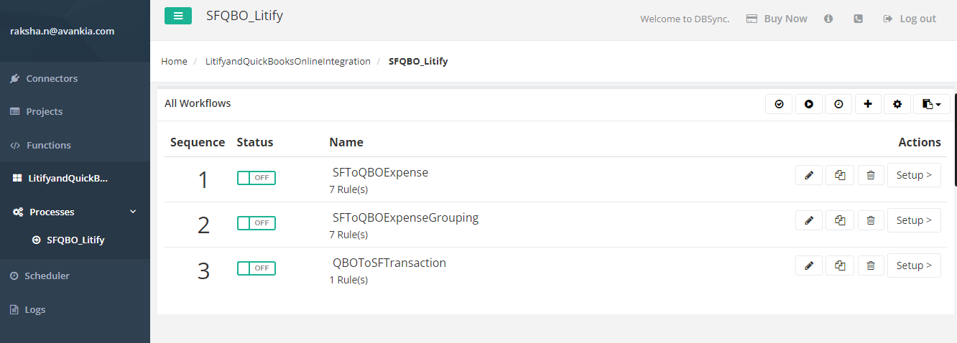
Task: Toggle SFToQBOExpenseGrouping status switch
Action: click(x=256, y=223)
